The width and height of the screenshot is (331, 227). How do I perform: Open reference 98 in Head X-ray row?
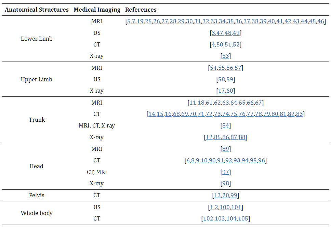(226, 184)
